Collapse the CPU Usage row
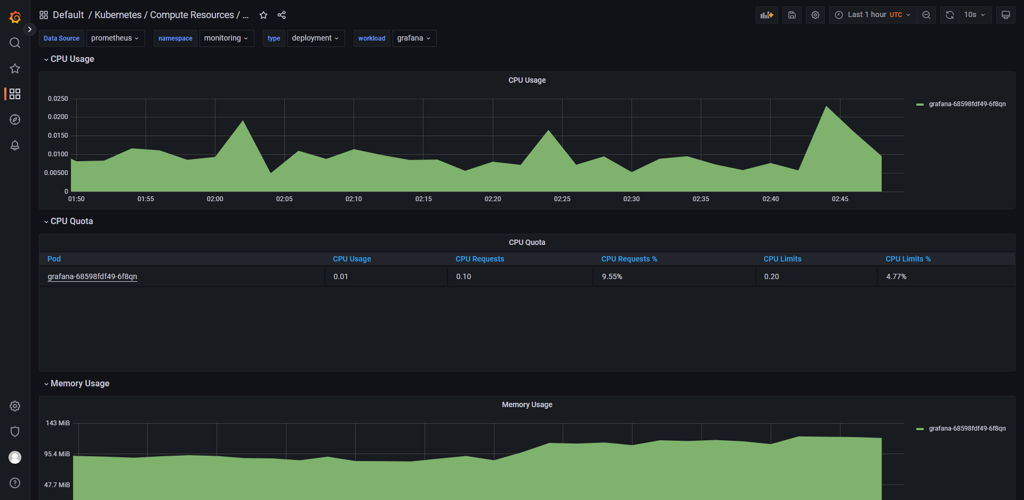The height and width of the screenshot is (500, 1024). coord(69,59)
